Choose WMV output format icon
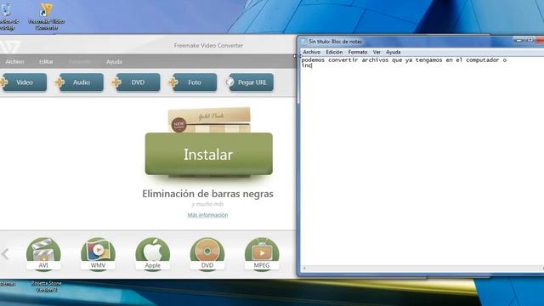This screenshot has width=544, height=306. click(98, 254)
